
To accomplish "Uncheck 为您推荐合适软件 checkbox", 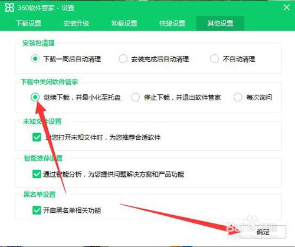I will [37, 137].
